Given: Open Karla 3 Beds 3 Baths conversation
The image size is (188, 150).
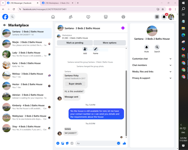Looking at the screenshot, I should pyautogui.click(x=26, y=64).
